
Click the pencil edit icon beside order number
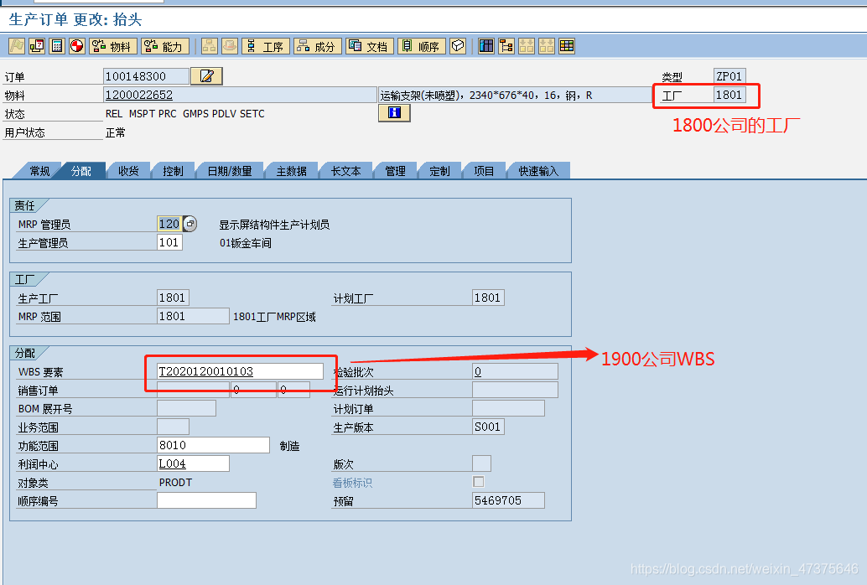pyautogui.click(x=206, y=76)
